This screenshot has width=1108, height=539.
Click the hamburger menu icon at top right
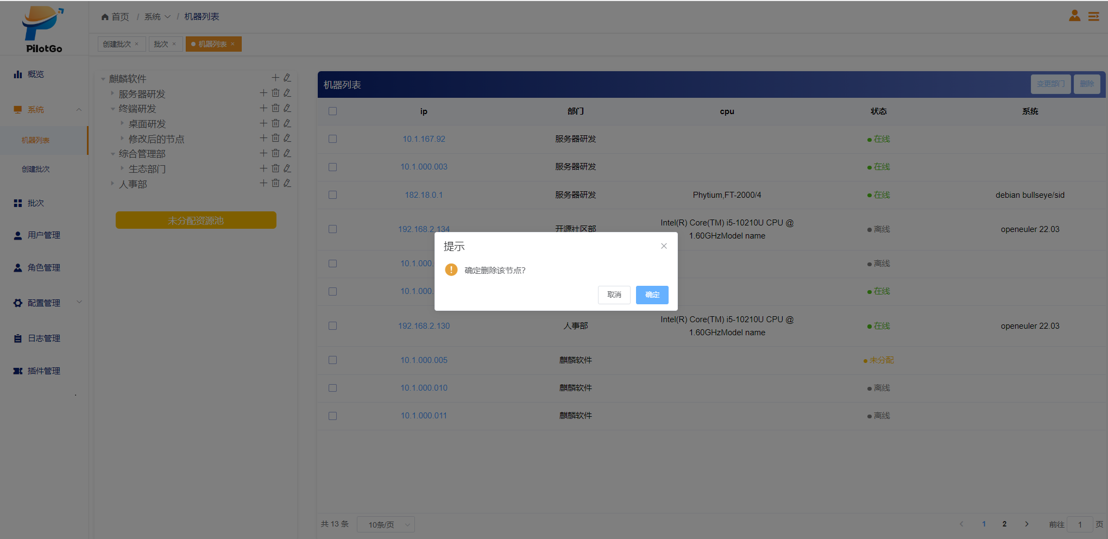click(x=1093, y=17)
